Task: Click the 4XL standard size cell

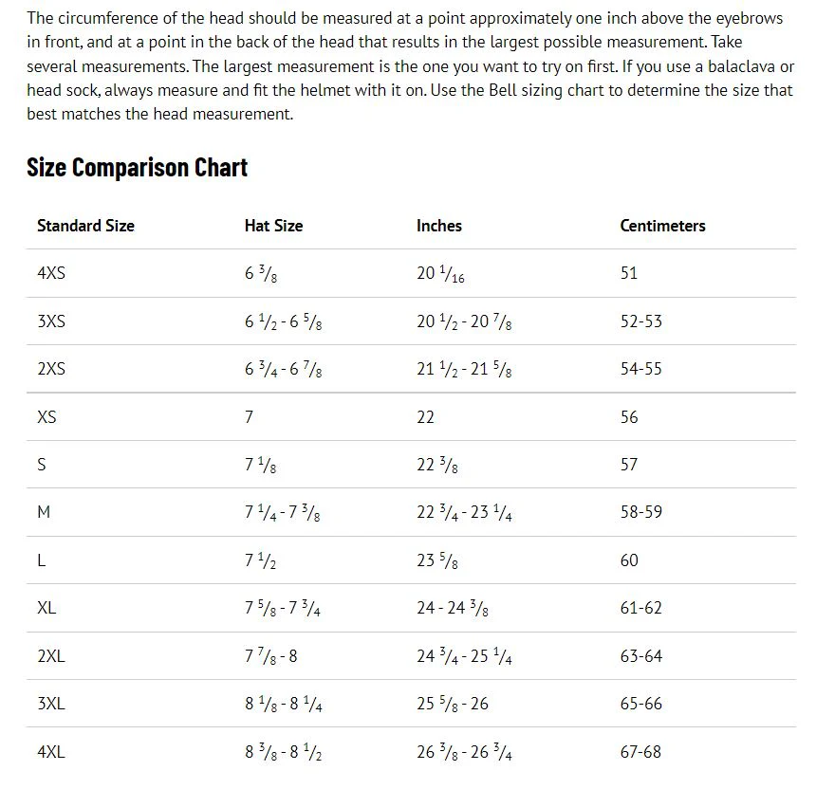Action: click(51, 752)
